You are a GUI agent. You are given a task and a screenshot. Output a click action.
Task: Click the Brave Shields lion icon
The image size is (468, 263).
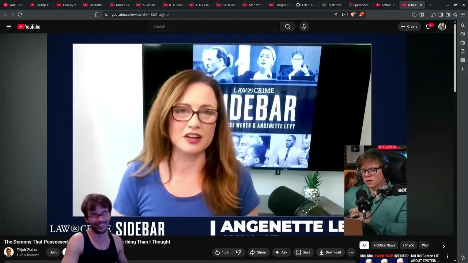coord(352,15)
